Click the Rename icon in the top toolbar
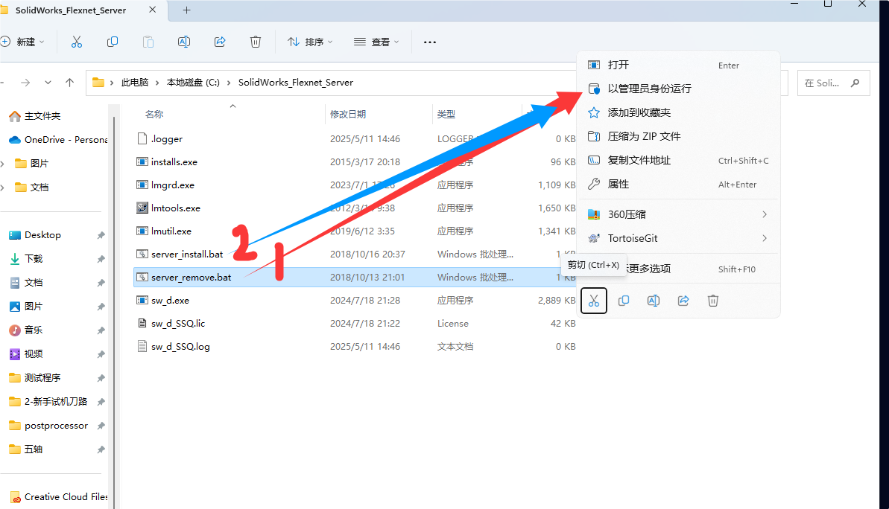889x509 pixels. (x=184, y=42)
